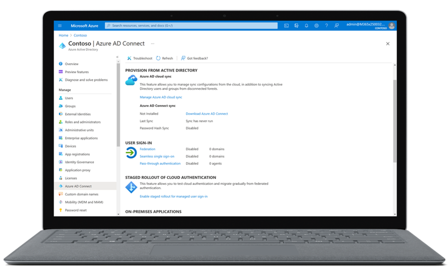Click the Staged rollout blue diamond icon
Screen dimensions: 448x273
[x=131, y=187]
